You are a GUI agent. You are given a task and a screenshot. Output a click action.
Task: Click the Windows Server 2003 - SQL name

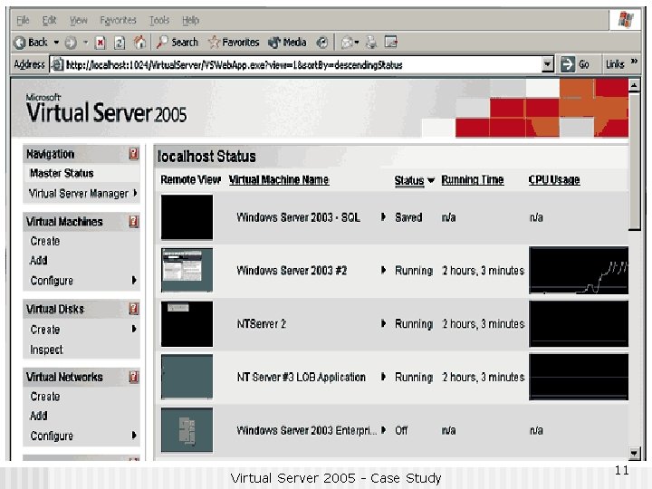[298, 217]
